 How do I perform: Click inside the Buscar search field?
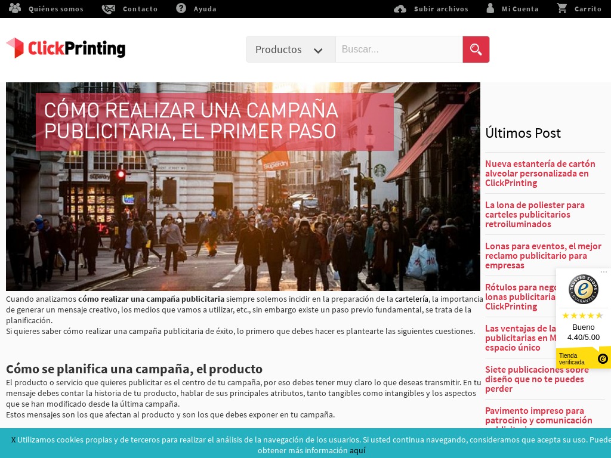pos(399,49)
